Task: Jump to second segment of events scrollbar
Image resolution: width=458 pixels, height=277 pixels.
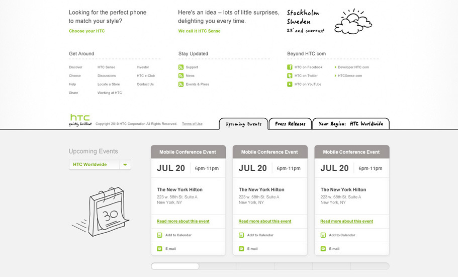Action: 218,266
